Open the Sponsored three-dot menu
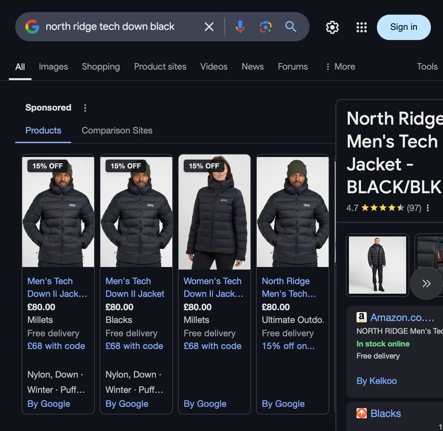 pyautogui.click(x=85, y=108)
